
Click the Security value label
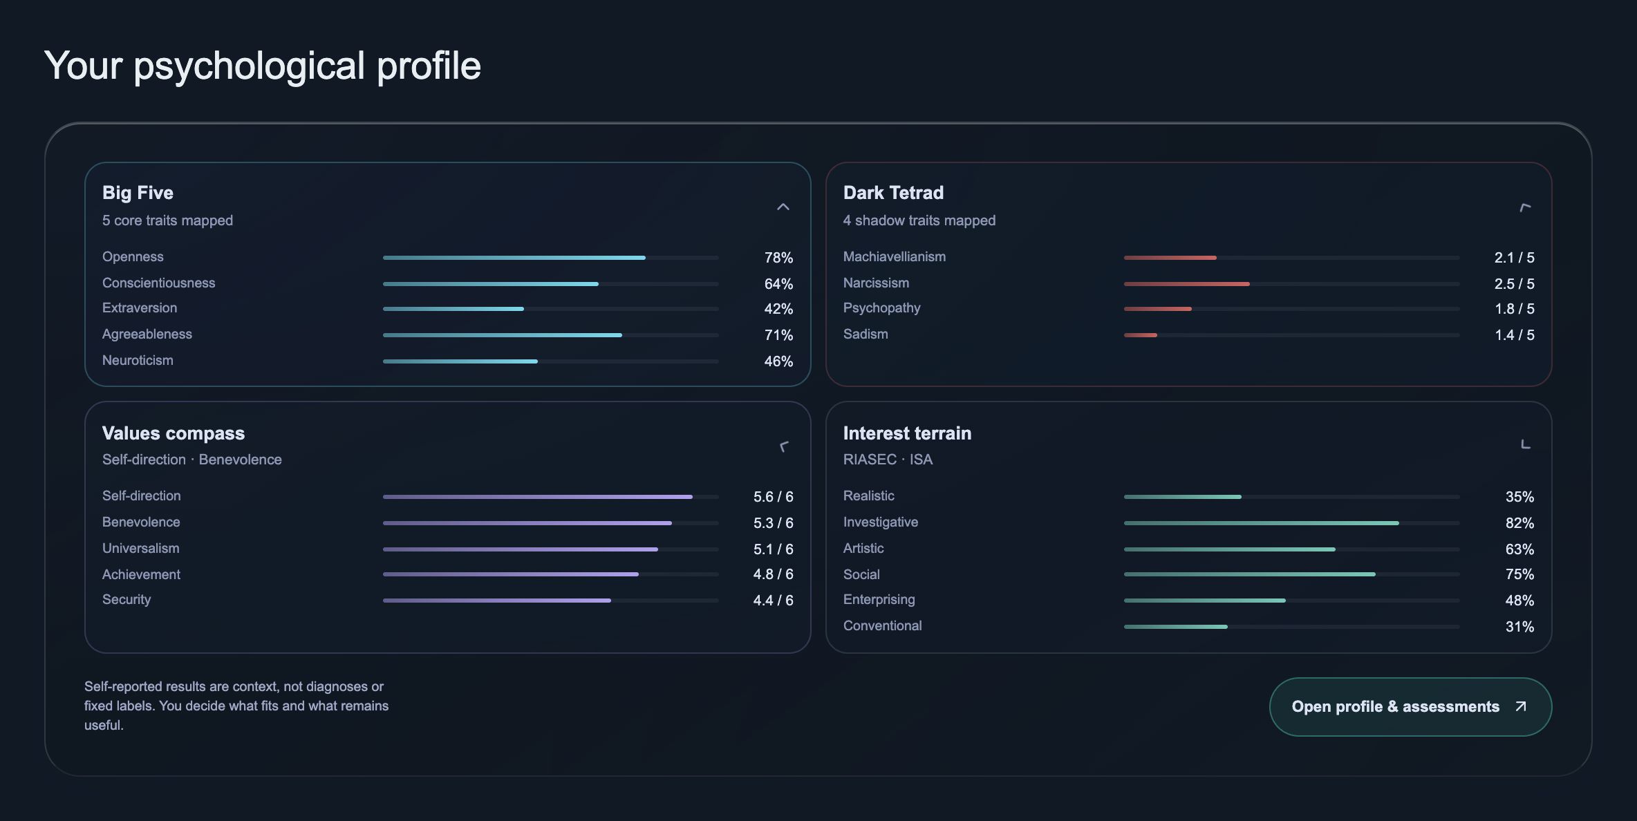pos(127,599)
